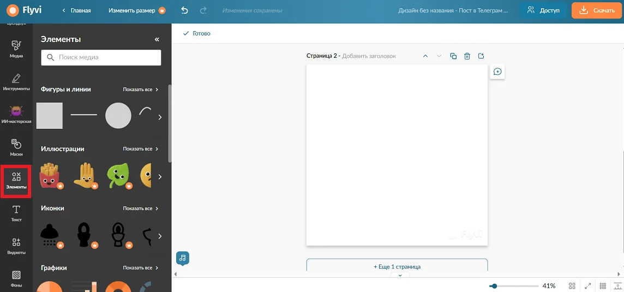Open the Маски sidebar section

(x=16, y=147)
